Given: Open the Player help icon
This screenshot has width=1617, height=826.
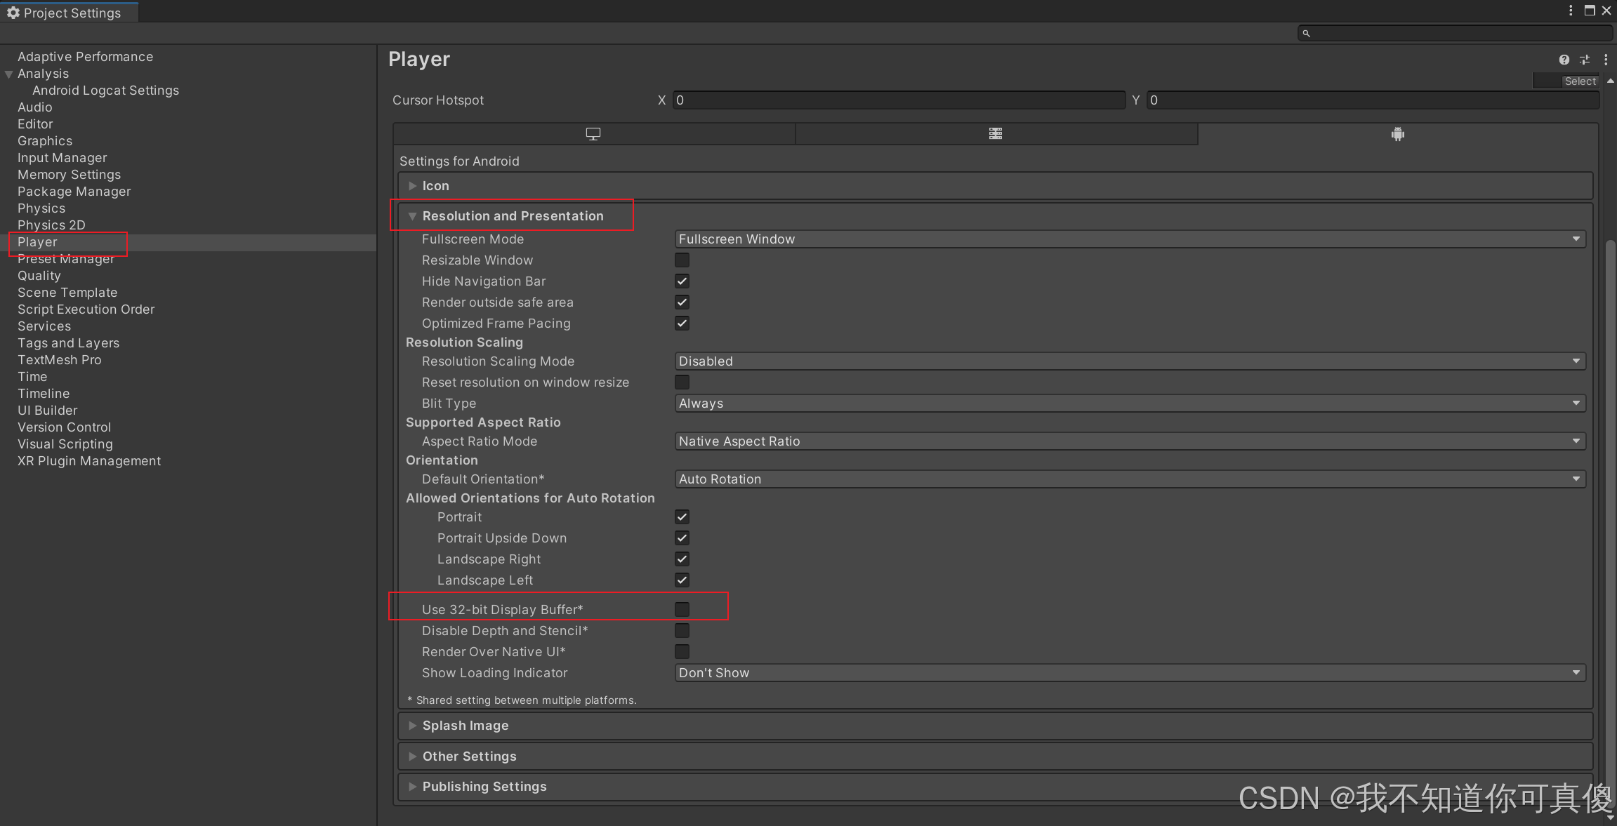Looking at the screenshot, I should click(1564, 60).
